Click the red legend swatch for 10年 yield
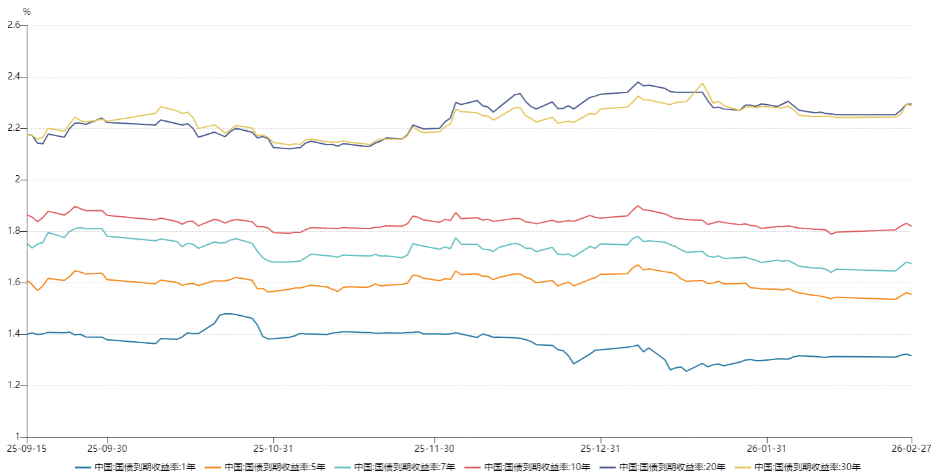The image size is (939, 476). tap(473, 467)
